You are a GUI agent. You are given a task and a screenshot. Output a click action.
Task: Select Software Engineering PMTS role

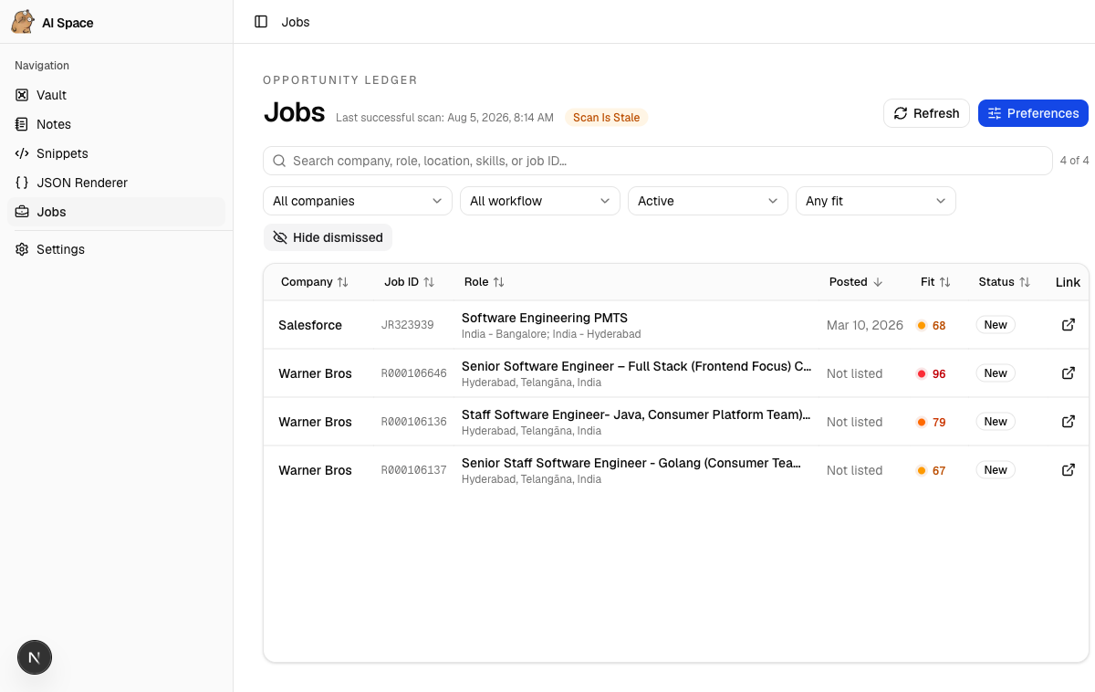(545, 318)
